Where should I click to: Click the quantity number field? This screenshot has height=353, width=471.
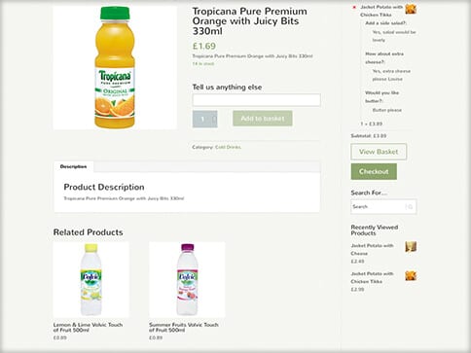(202, 119)
